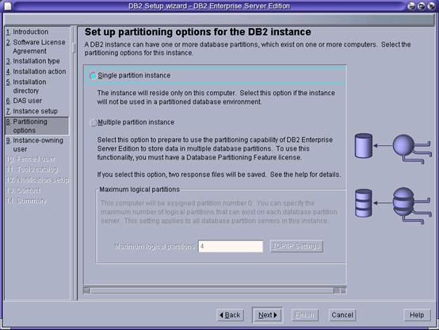Minimize the DB2 Setup wizard window

411,6
